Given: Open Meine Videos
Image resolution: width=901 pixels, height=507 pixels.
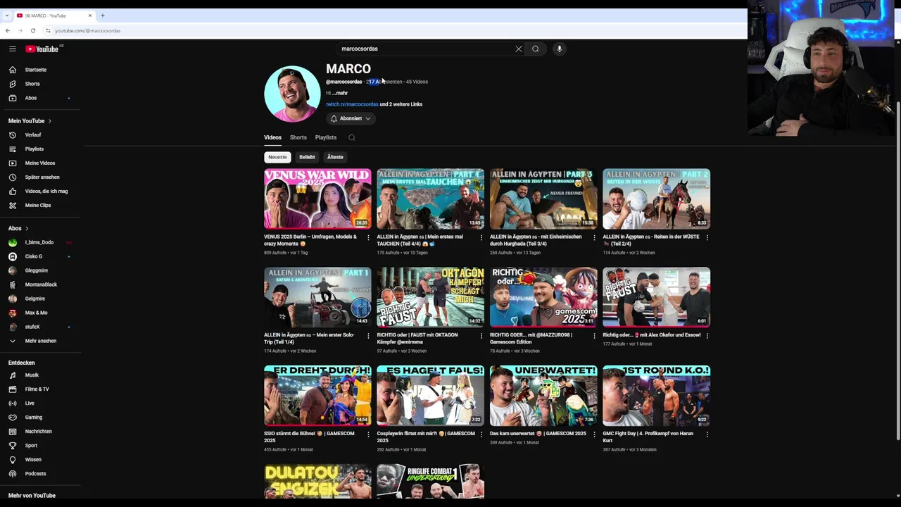Looking at the screenshot, I should 40,163.
